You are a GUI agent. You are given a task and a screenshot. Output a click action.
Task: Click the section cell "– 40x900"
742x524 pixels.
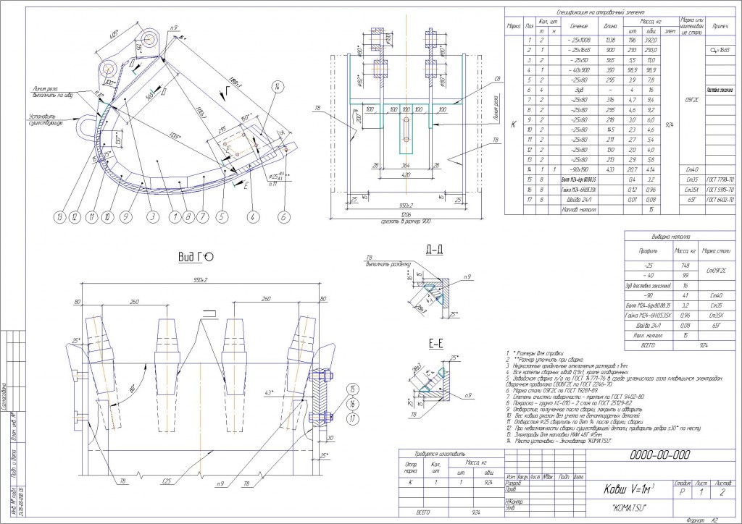tap(578, 70)
